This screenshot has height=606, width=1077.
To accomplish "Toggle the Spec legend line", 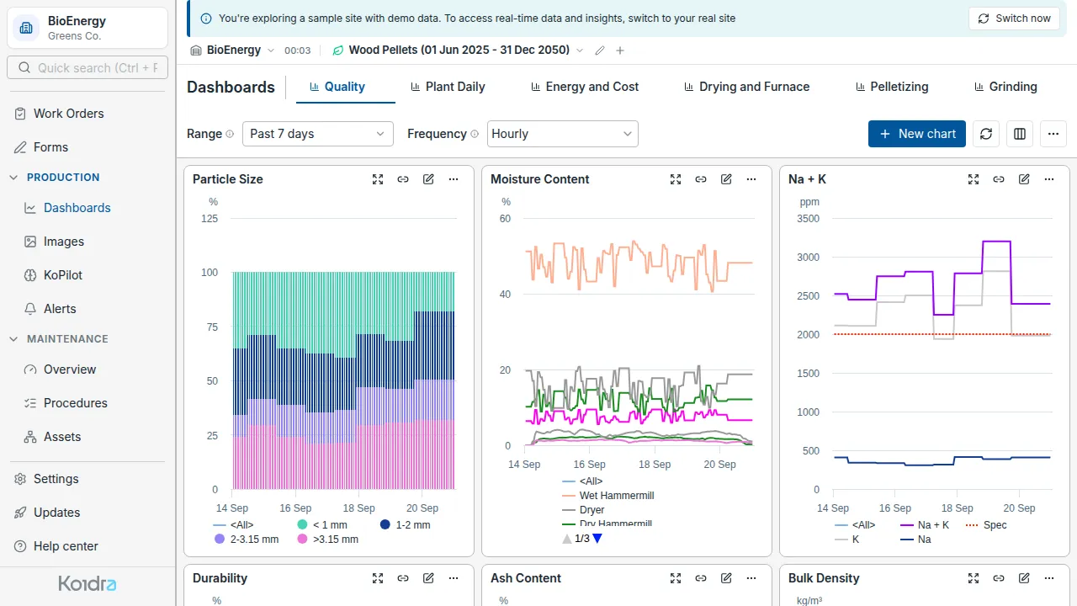I will coord(984,525).
